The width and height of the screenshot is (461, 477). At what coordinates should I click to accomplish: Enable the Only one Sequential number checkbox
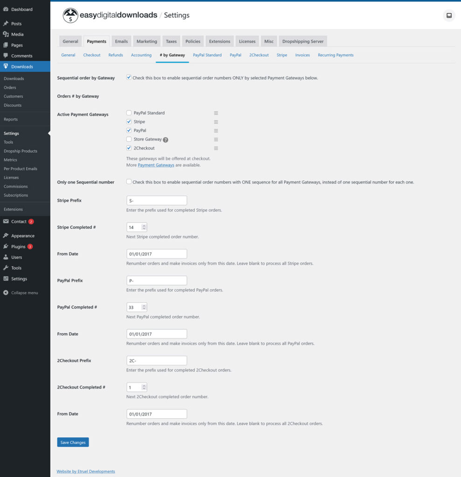[129, 182]
